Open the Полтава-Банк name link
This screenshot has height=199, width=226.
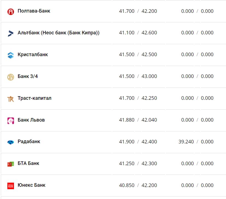(34, 11)
